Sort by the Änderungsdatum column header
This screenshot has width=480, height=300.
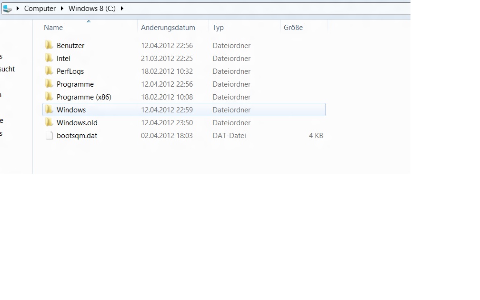tap(168, 28)
